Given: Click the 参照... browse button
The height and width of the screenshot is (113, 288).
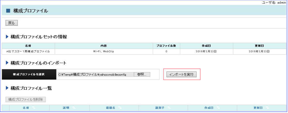Looking at the screenshot, I should point(142,74).
